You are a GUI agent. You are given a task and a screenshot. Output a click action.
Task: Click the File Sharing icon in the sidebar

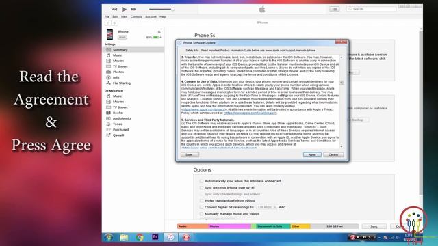click(x=109, y=83)
